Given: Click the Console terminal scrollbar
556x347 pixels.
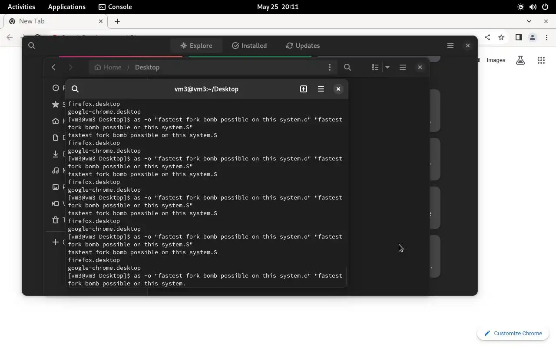Looking at the screenshot, I should coord(346,276).
